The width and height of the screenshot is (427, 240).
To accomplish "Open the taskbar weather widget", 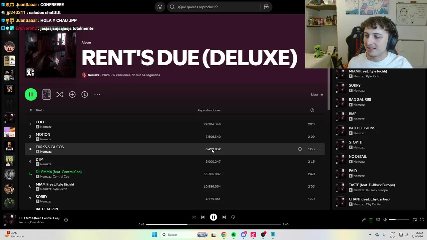I will click(15, 235).
